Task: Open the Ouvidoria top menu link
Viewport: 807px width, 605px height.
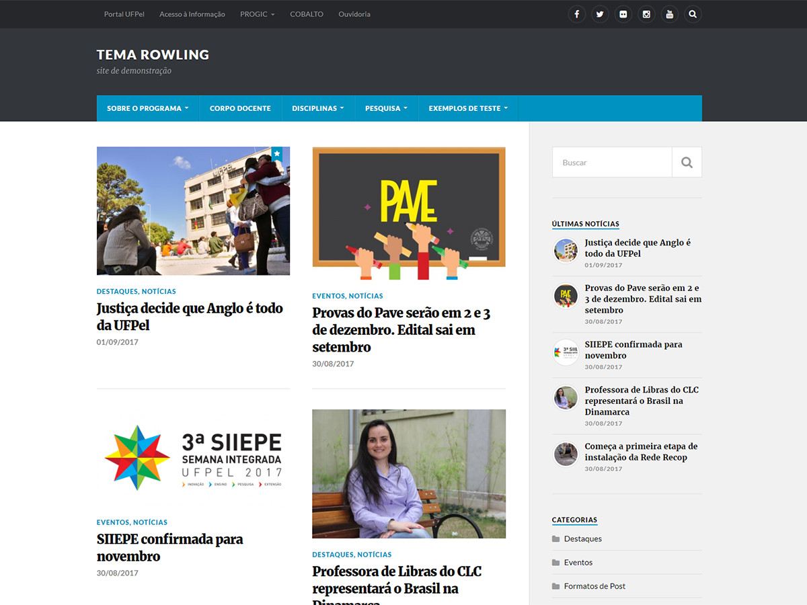Action: point(354,14)
